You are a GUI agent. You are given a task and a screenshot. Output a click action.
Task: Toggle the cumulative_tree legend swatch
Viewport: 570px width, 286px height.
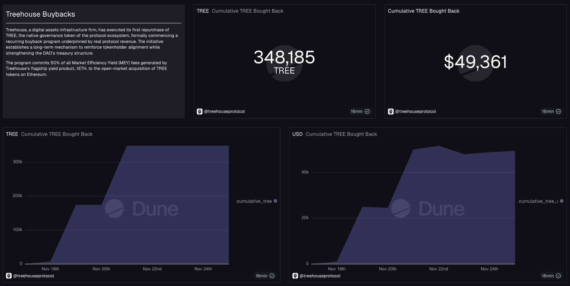[275, 201]
